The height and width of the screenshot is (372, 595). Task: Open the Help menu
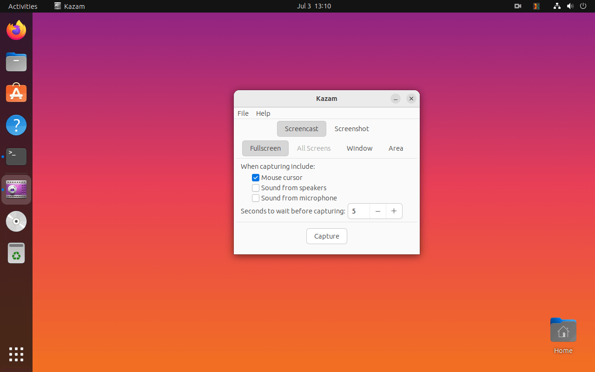pos(263,113)
